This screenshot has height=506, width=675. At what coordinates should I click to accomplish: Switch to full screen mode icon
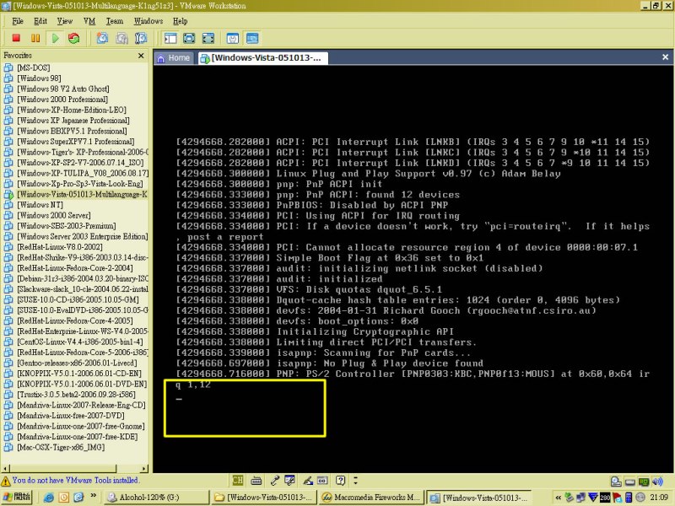(x=188, y=38)
